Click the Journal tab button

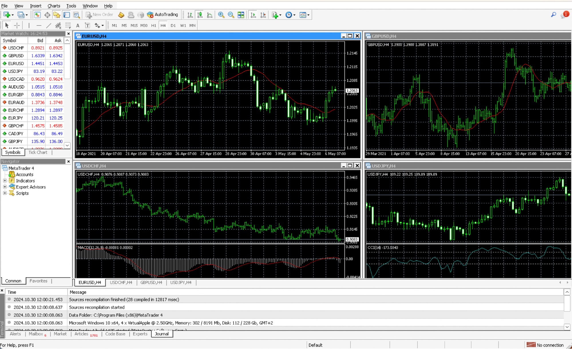(161, 334)
